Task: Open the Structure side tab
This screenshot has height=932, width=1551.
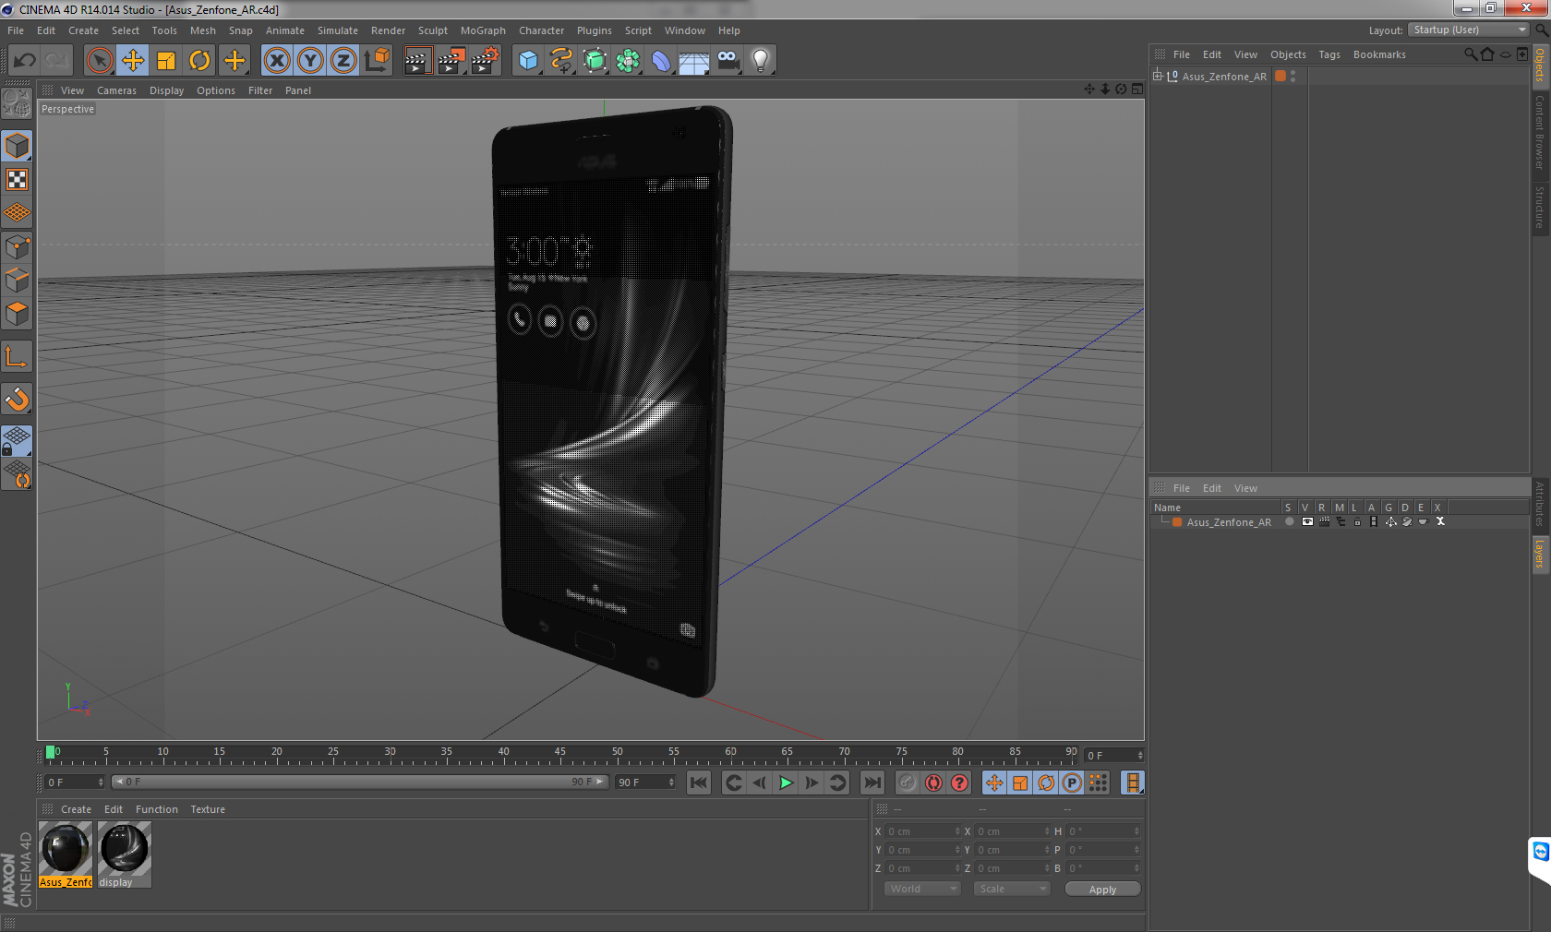Action: tap(1540, 207)
